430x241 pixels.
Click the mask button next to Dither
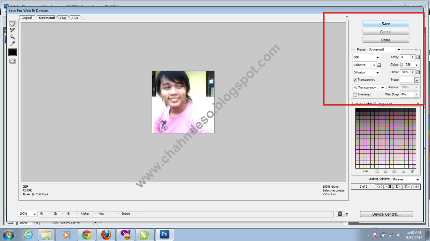418,72
